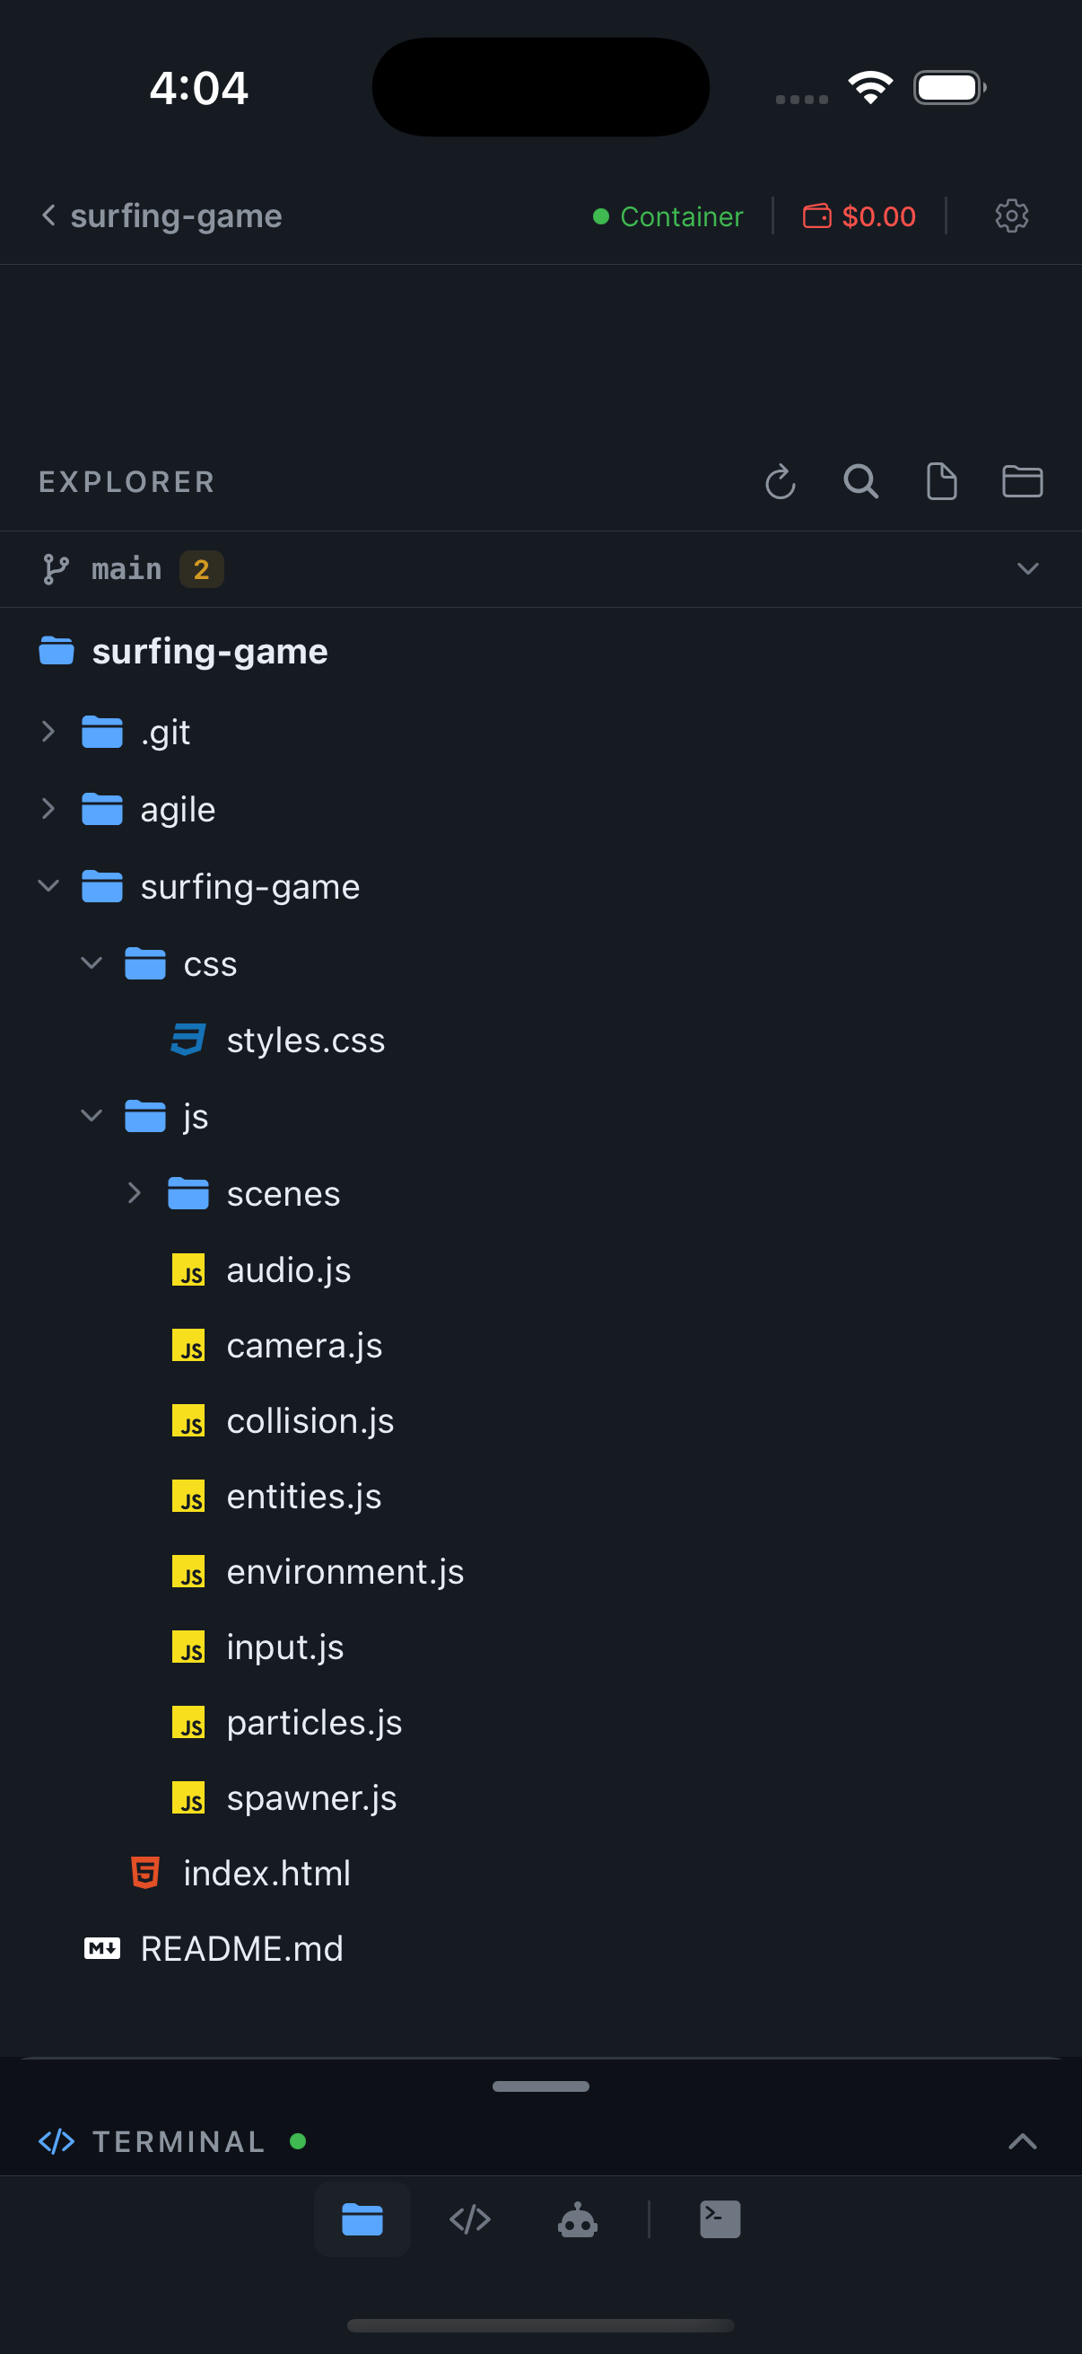
Task: Open app settings with the gear icon
Action: [x=1011, y=215]
